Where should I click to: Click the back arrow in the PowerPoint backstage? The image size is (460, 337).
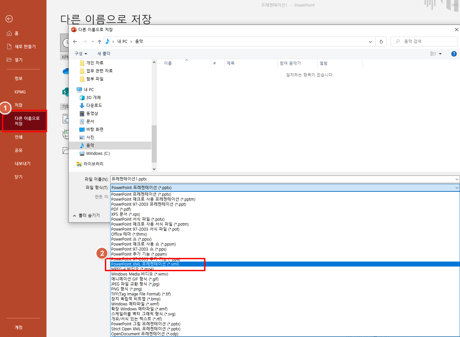pyautogui.click(x=9, y=19)
